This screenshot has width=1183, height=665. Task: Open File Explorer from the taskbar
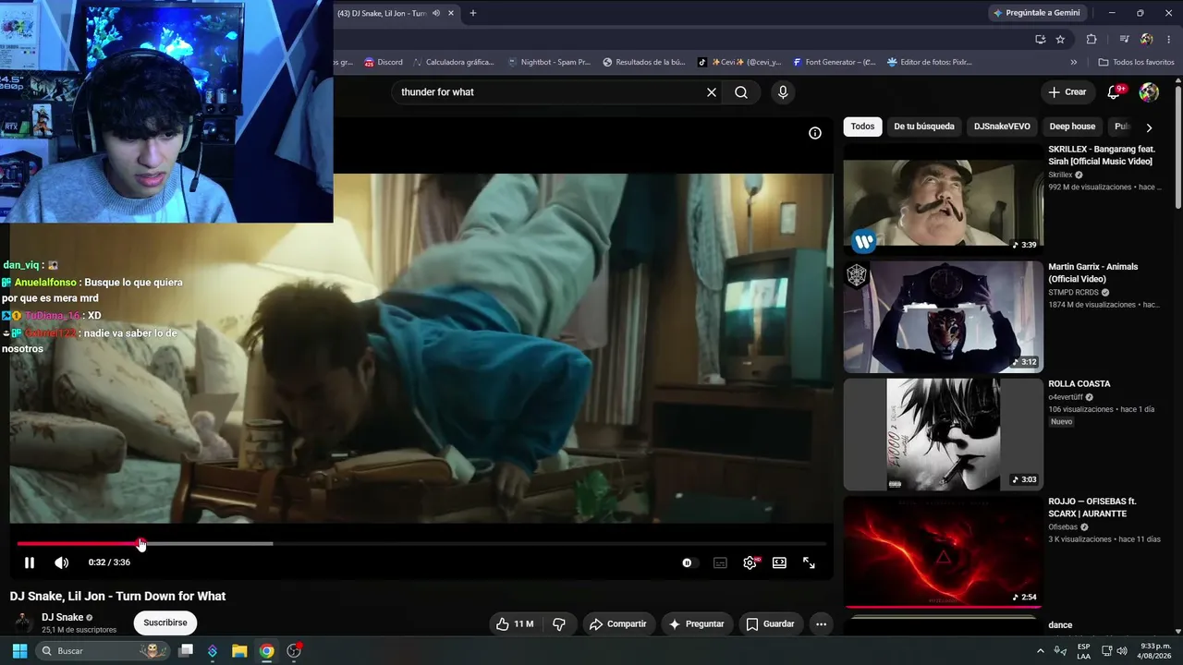click(239, 651)
